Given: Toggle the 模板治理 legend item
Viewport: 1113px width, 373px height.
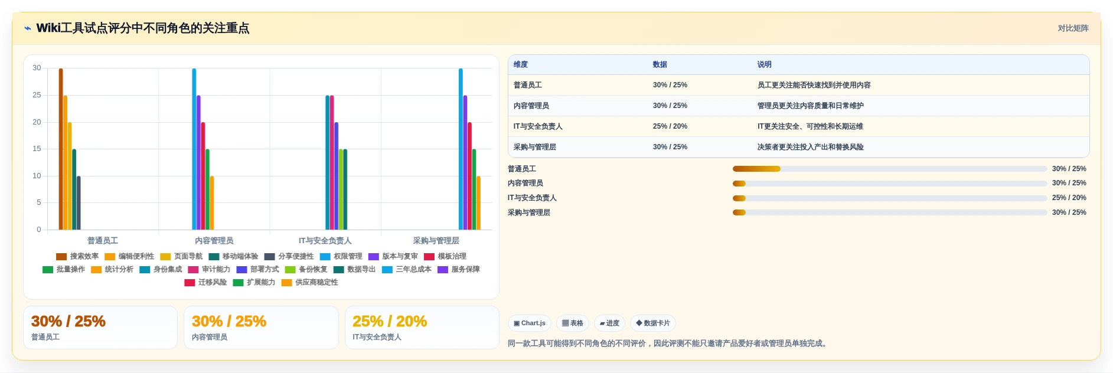Looking at the screenshot, I should (445, 257).
